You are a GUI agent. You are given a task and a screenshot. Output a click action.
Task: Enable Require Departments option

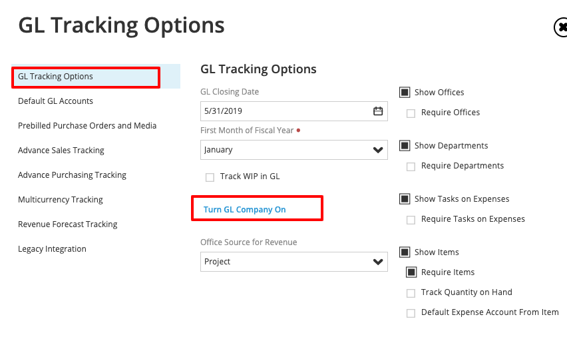(411, 167)
